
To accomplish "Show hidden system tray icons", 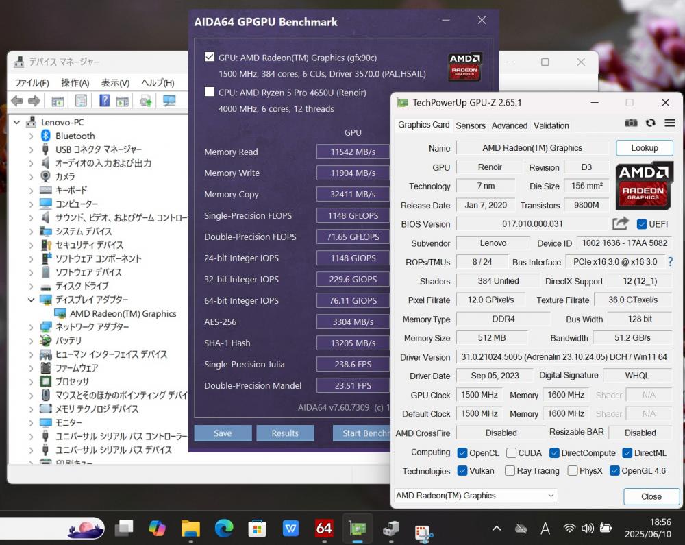I will [497, 528].
